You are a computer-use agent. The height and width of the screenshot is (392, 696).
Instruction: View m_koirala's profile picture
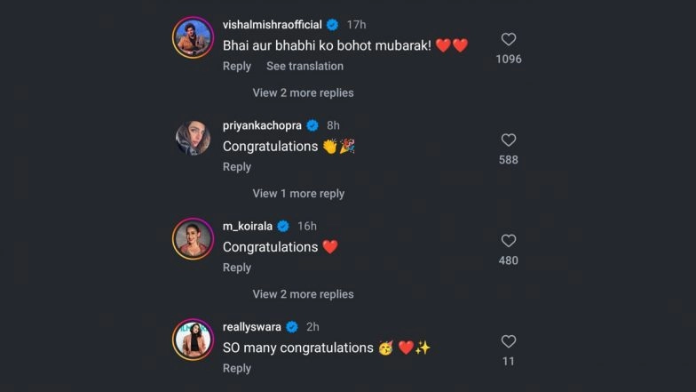coord(193,238)
